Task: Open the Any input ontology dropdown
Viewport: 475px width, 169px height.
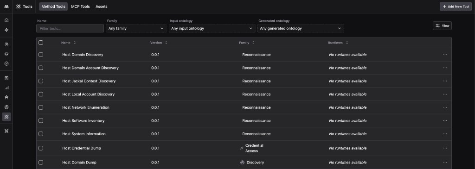Action: [x=212, y=28]
